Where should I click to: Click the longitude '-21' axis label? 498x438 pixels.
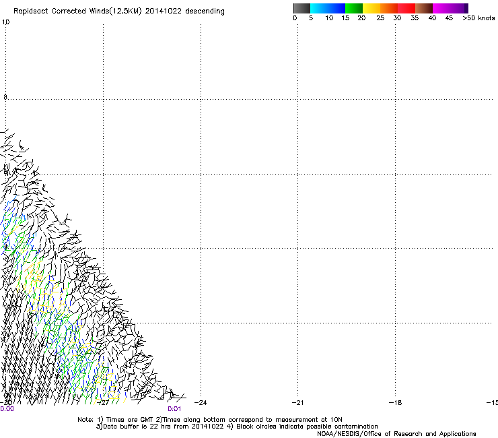tap(297, 403)
